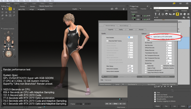Open the Props hat library category
The width and height of the screenshot is (191, 109).
174,14
